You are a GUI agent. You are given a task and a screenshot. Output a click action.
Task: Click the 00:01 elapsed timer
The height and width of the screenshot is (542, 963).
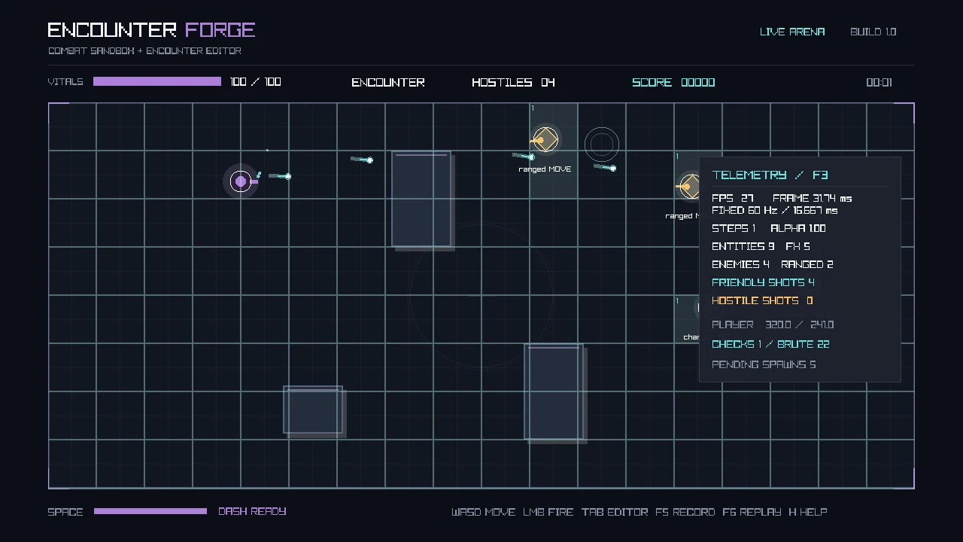pos(879,82)
